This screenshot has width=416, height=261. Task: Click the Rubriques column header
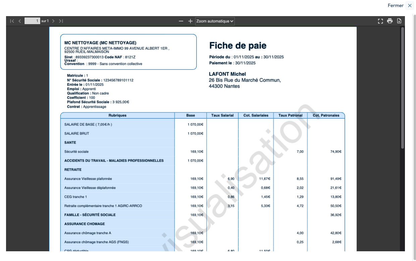pyautogui.click(x=117, y=115)
